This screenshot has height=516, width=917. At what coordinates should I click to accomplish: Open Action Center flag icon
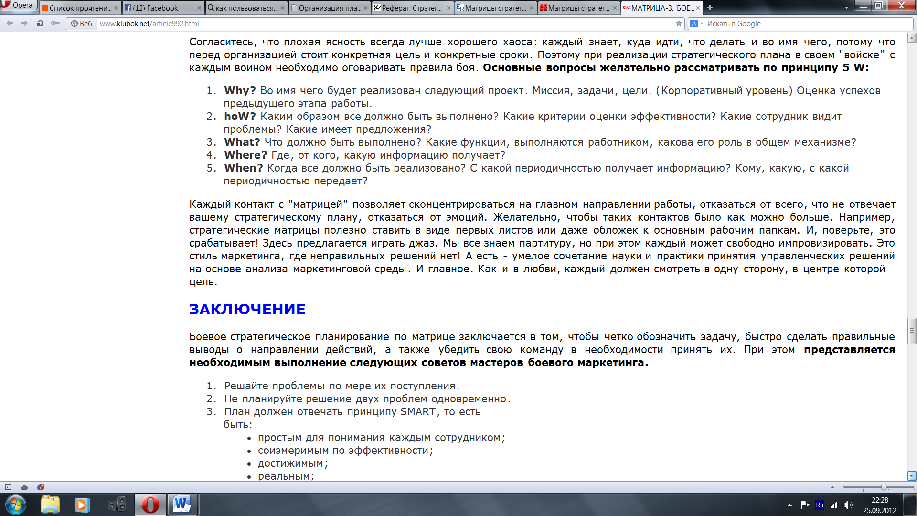click(805, 505)
